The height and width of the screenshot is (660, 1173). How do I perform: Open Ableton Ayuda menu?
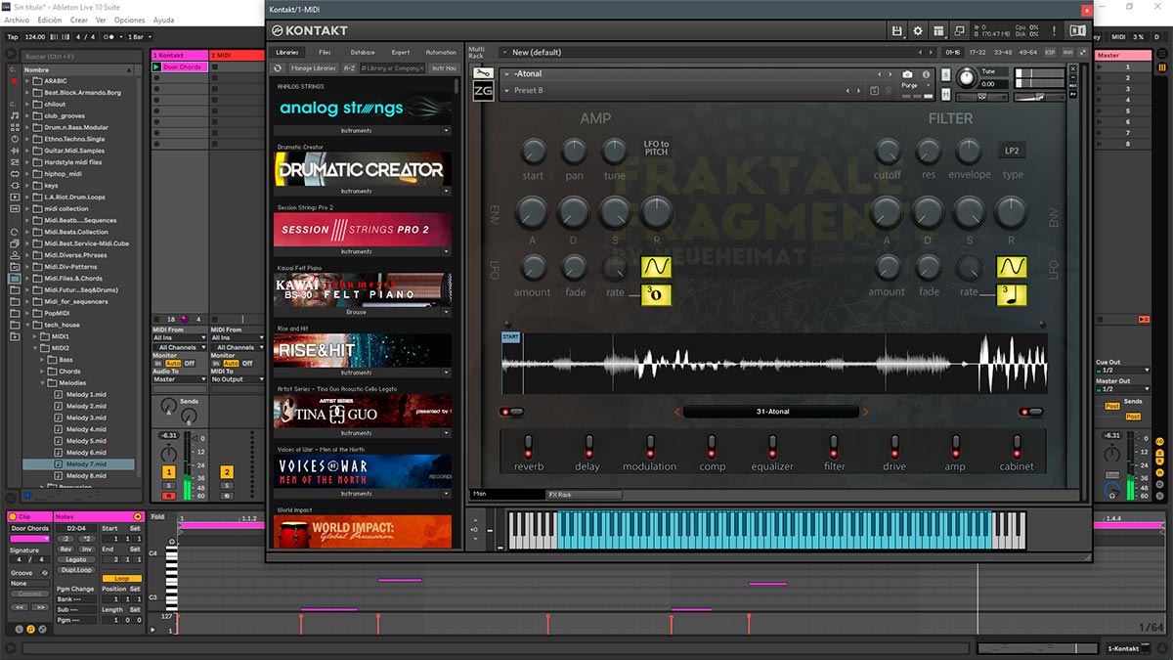point(163,20)
